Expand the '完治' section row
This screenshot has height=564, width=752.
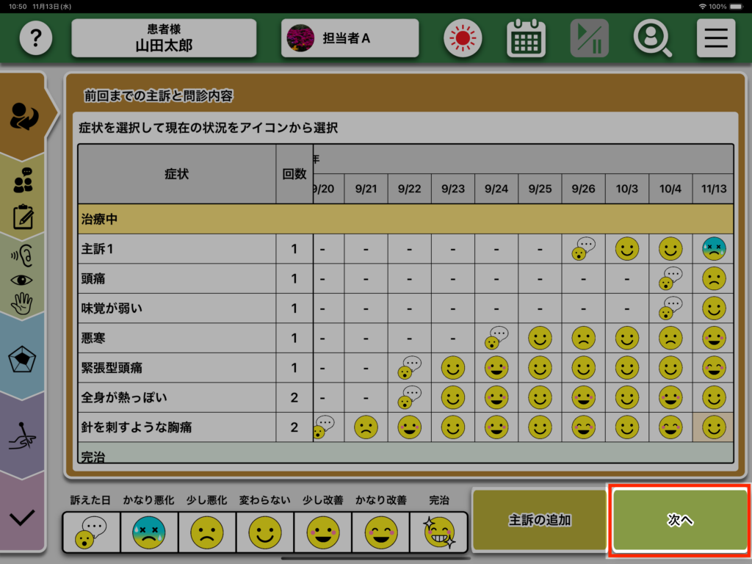(x=405, y=455)
